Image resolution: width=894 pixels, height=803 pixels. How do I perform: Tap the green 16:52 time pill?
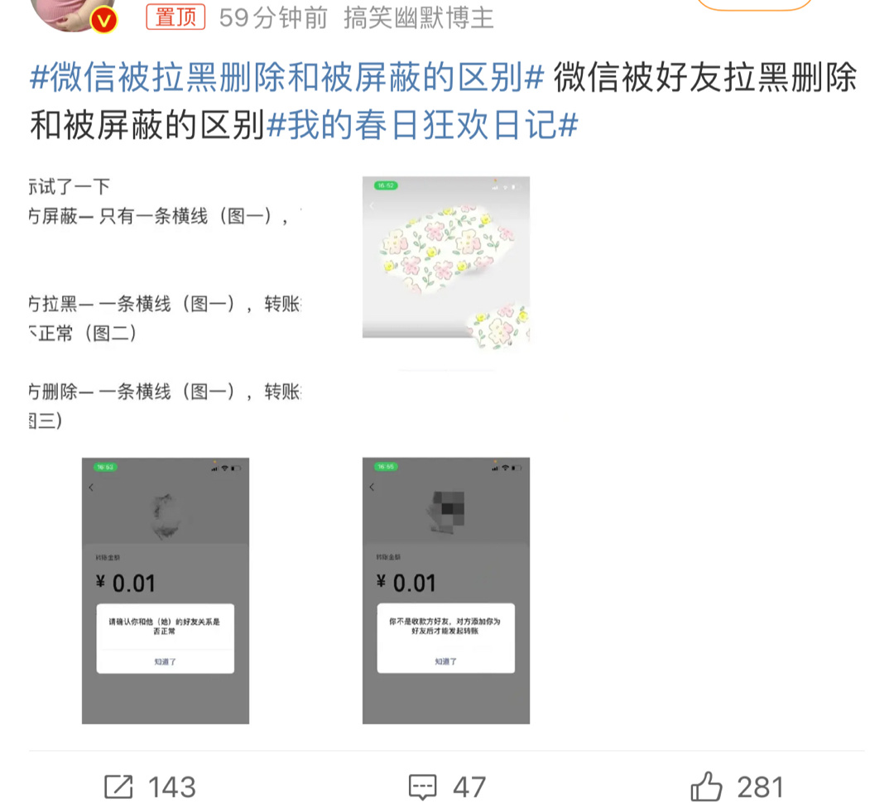[386, 185]
